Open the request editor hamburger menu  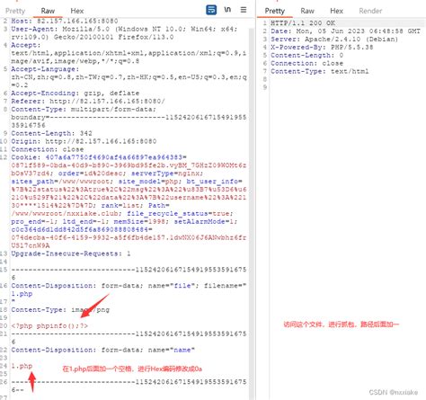tap(244, 10)
